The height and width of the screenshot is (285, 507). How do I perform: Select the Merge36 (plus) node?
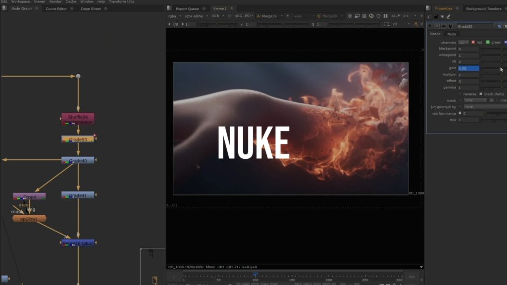tap(78, 243)
